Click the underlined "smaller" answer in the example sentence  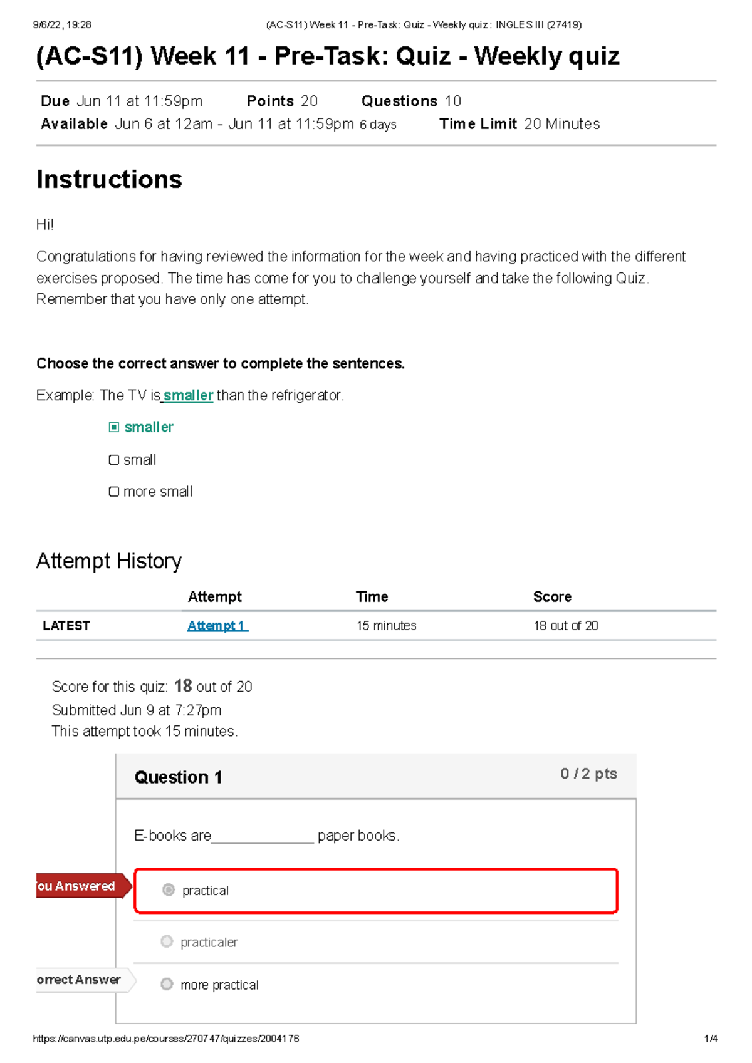[x=188, y=396]
